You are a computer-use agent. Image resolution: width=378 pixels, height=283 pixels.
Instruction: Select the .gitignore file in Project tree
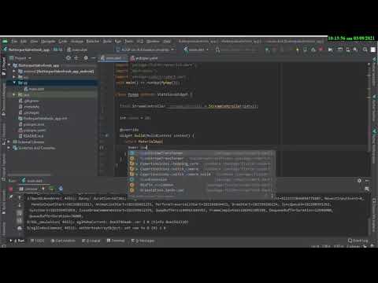click(29, 101)
